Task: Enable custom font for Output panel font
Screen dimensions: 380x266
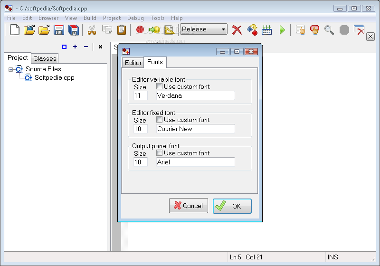Action: [x=159, y=152]
